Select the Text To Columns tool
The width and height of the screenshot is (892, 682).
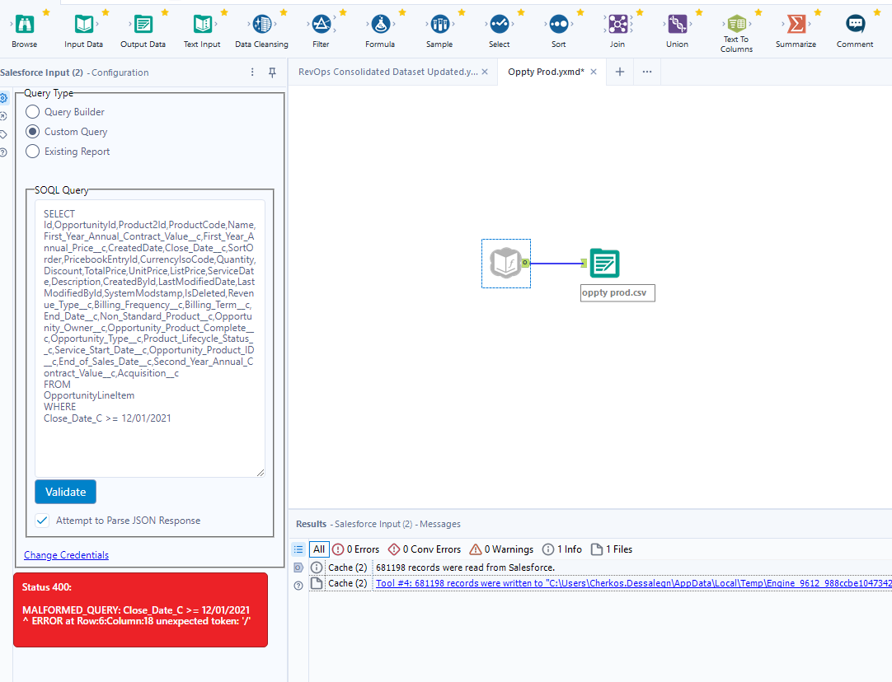(736, 25)
